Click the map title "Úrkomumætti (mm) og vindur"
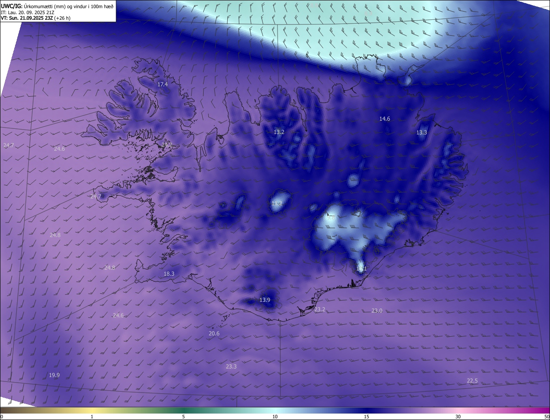This screenshot has width=550, height=420. pos(57,6)
